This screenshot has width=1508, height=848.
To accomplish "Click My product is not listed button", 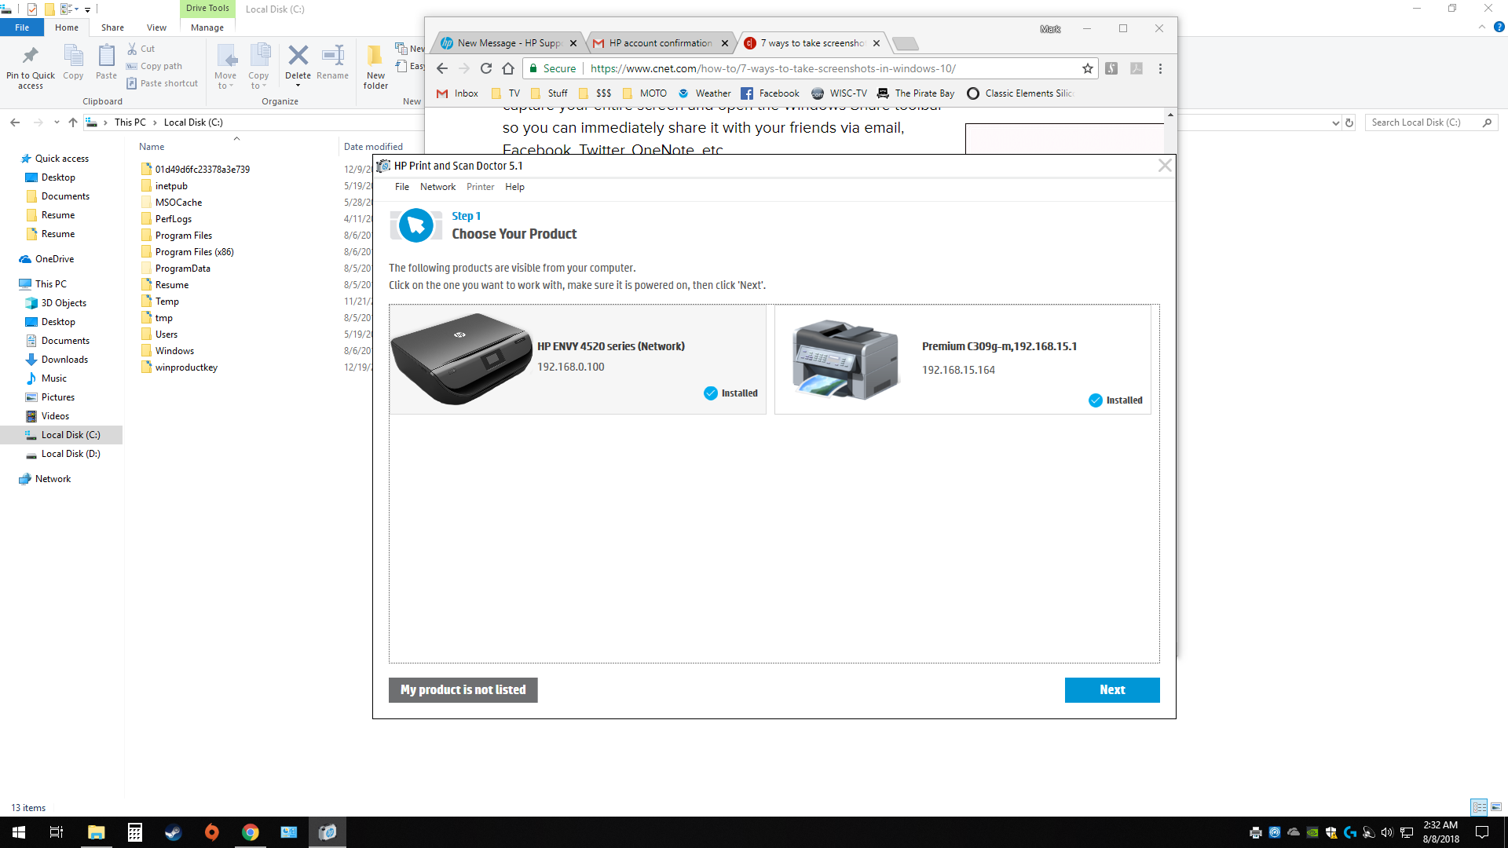I will pos(463,689).
